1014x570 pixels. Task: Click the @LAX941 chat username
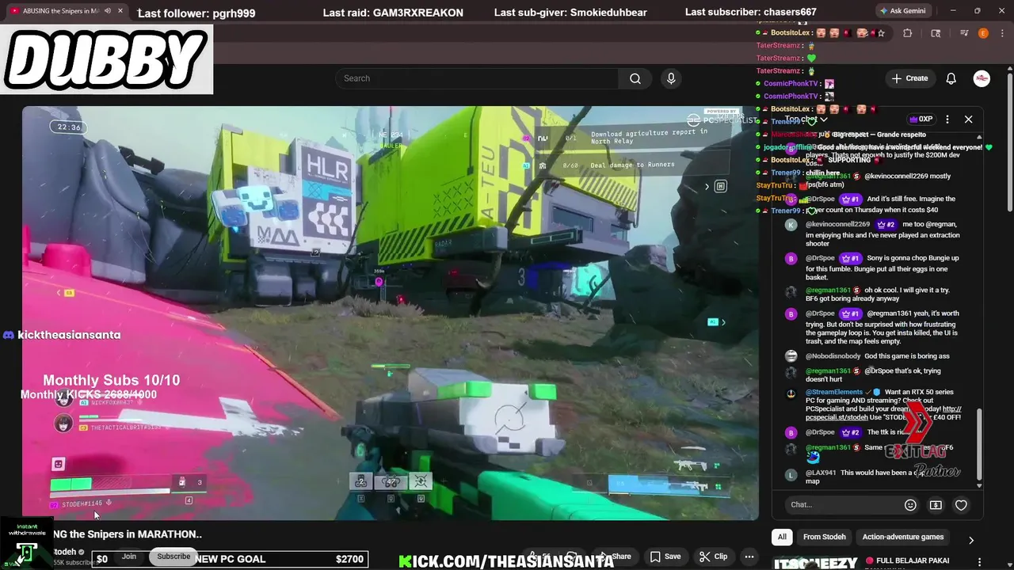pos(821,473)
